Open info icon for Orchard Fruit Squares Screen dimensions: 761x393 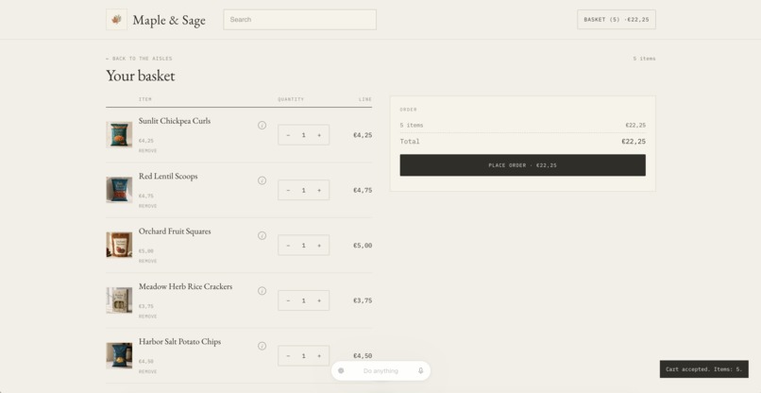coord(262,235)
